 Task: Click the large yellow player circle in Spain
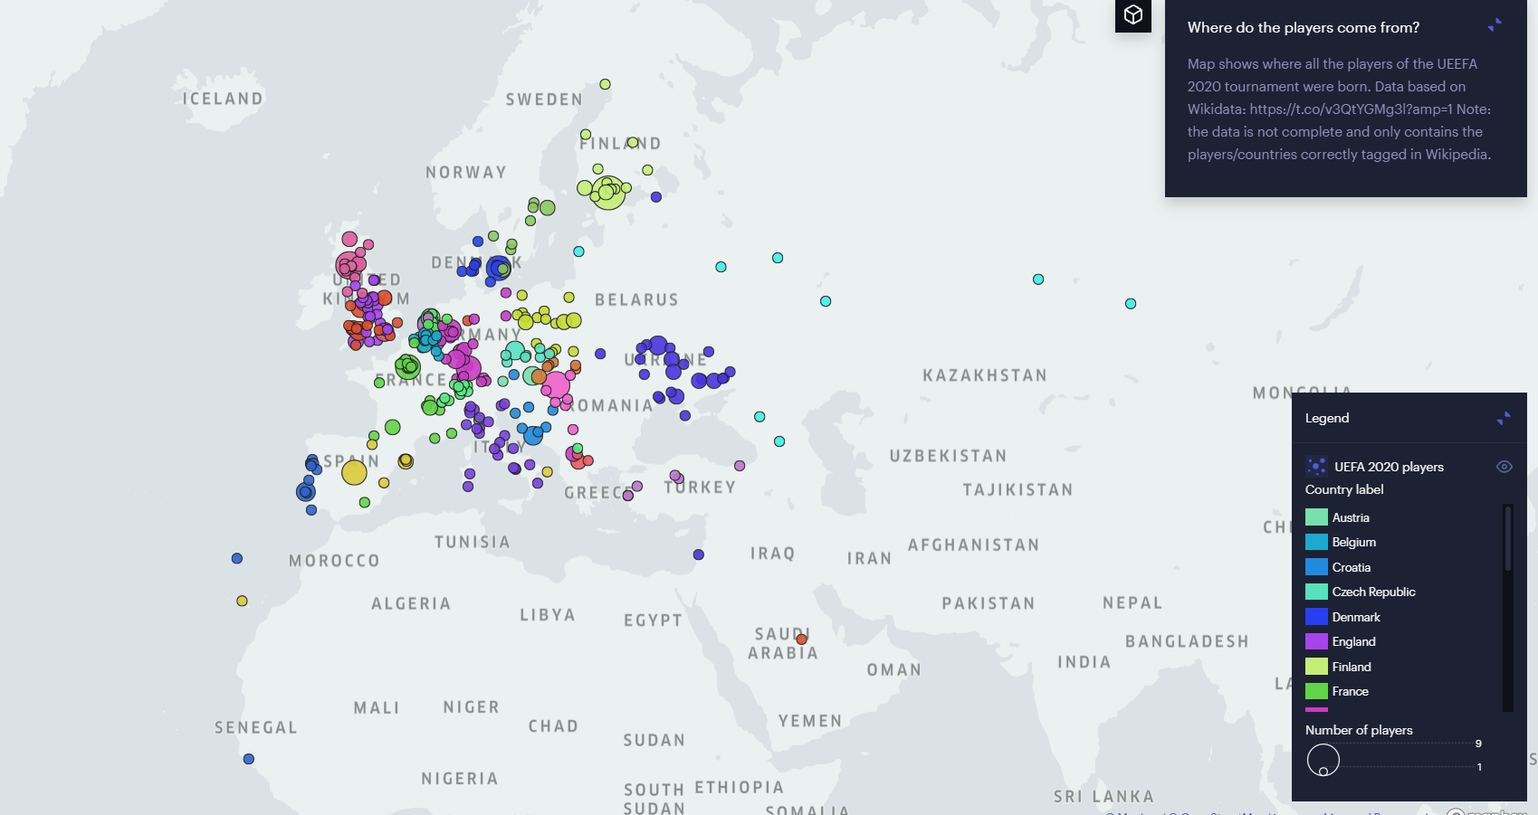pos(354,472)
